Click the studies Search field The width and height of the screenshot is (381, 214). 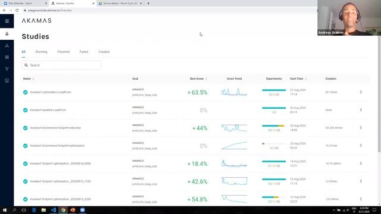pyautogui.click(x=61, y=65)
